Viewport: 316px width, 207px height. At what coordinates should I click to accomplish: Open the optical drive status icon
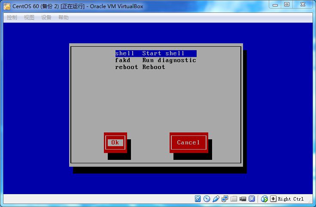[x=207, y=199]
